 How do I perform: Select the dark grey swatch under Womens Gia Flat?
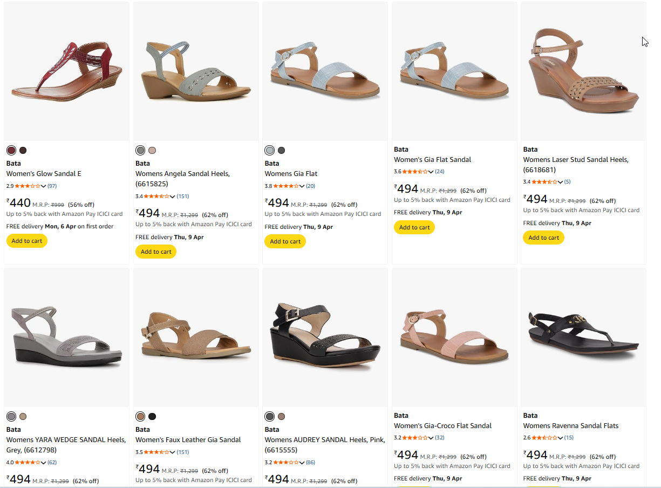point(281,151)
